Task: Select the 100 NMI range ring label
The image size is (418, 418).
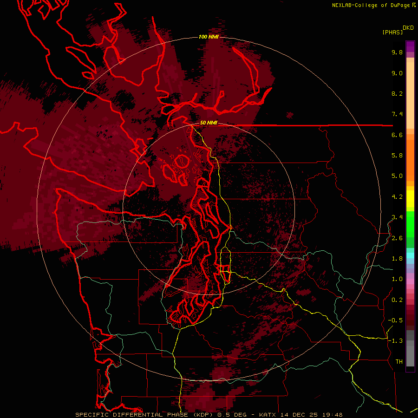Action: coord(209,37)
